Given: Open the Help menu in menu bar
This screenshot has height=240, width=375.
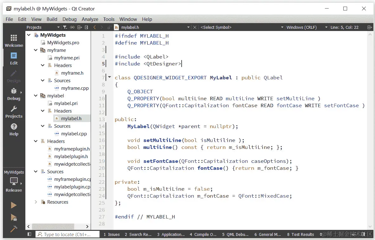Looking at the screenshot, I should coord(147,19).
